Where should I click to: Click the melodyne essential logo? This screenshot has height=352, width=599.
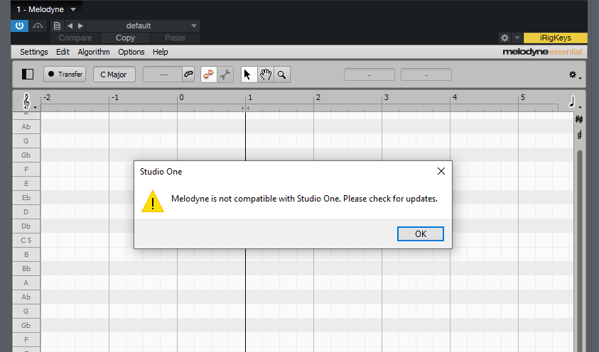(542, 52)
